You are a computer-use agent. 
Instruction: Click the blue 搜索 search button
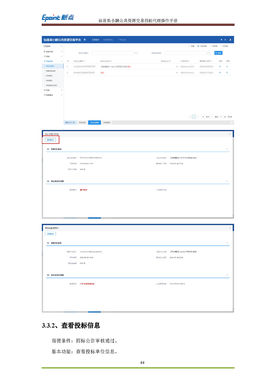(x=218, y=53)
